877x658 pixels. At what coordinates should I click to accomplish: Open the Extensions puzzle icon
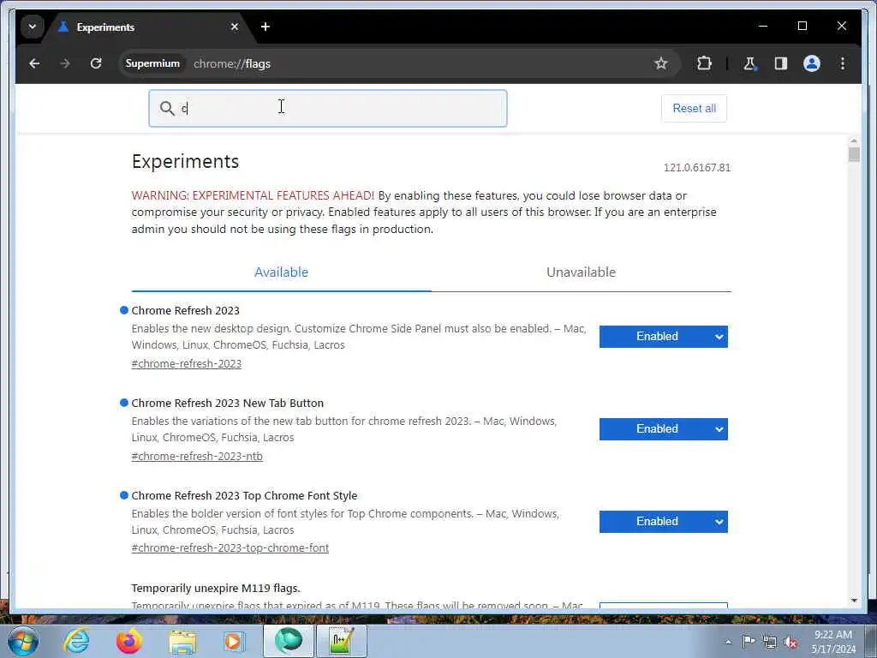704,63
